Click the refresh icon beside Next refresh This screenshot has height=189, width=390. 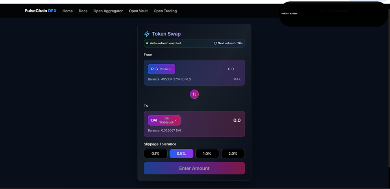pos(215,43)
